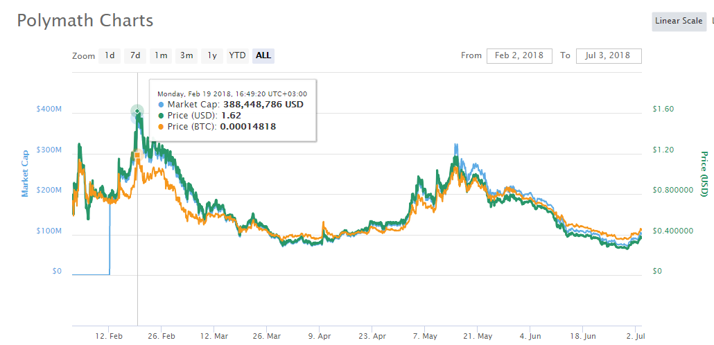Select the 1d zoom range
The width and height of the screenshot is (714, 345).
[x=110, y=56]
